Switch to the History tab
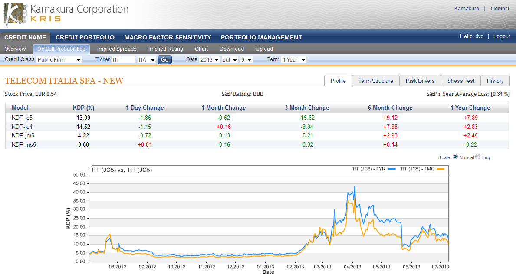This screenshot has height=278, width=516. coord(495,81)
